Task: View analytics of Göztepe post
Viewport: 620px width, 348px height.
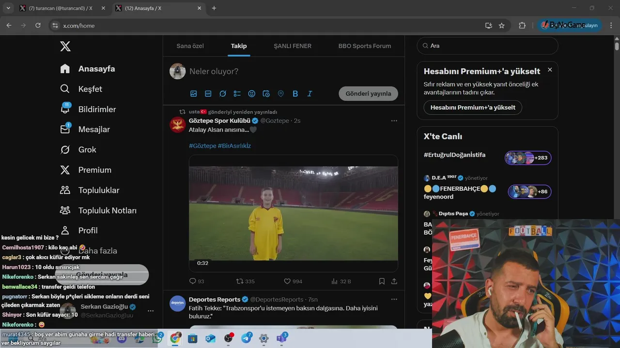Action: (x=341, y=281)
